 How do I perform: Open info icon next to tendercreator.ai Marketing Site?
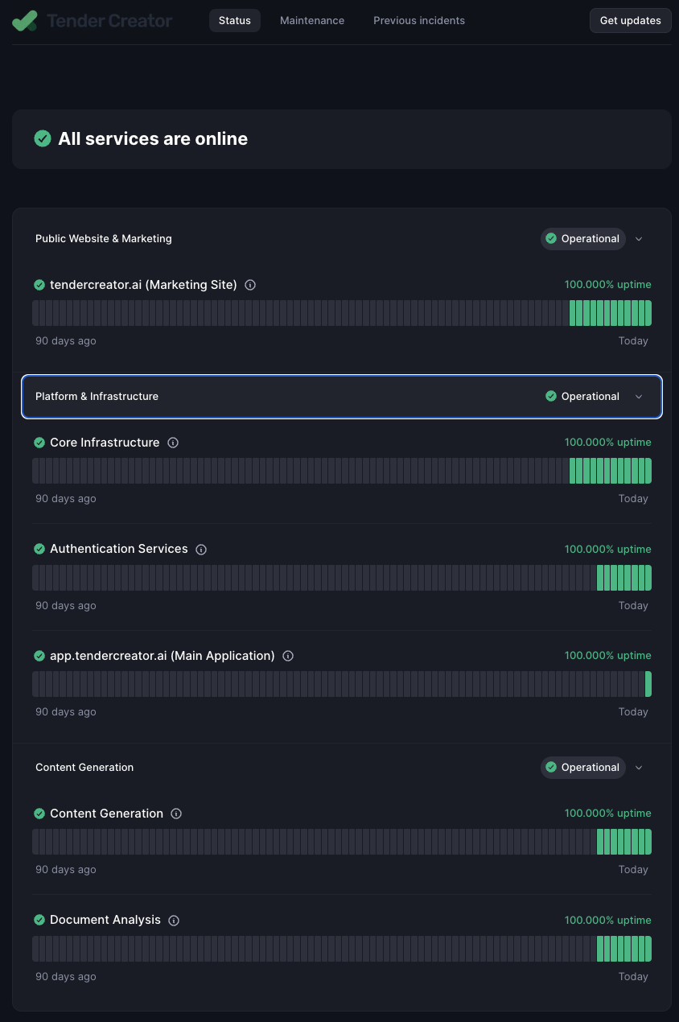tap(250, 285)
